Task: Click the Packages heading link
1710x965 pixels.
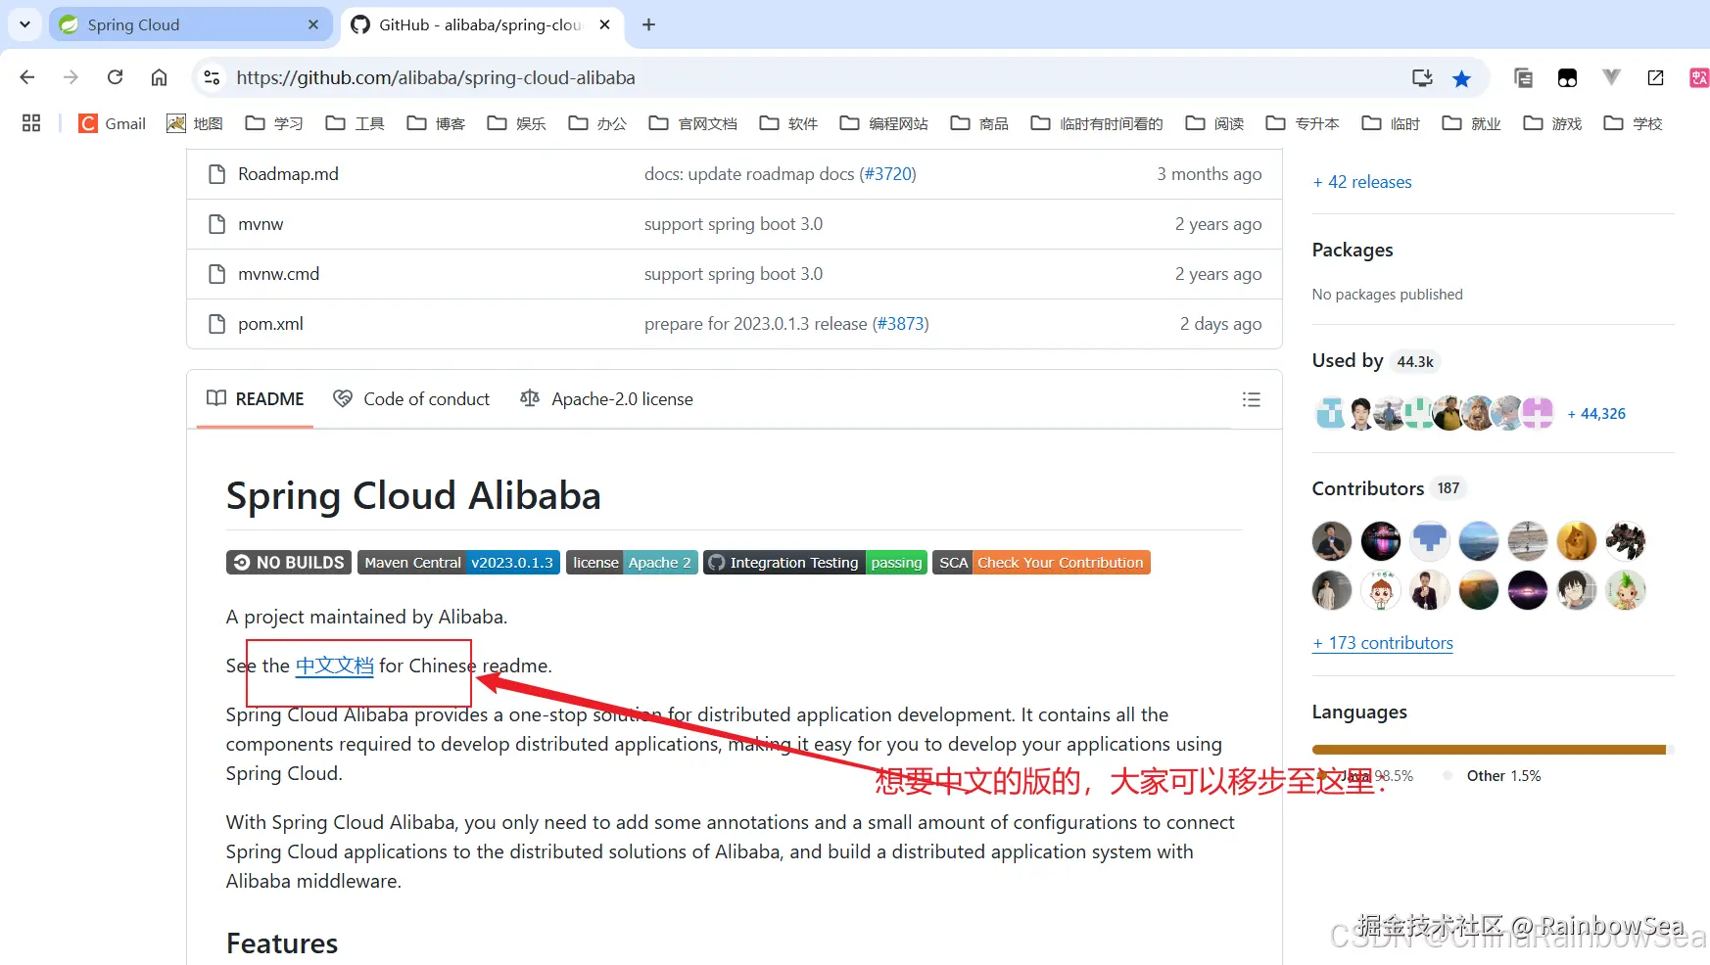Action: (1353, 250)
